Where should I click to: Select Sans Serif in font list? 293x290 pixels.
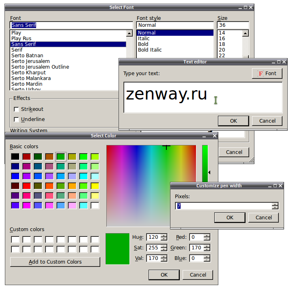68,44
